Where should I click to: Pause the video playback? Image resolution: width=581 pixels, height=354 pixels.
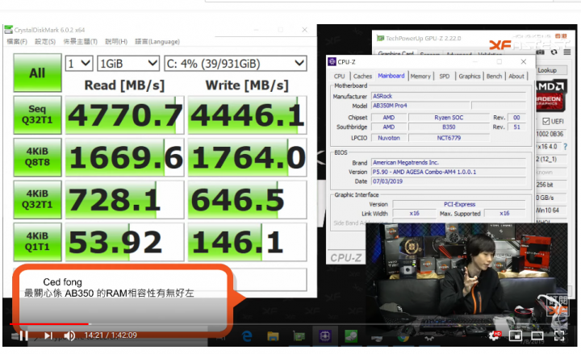tap(23, 335)
